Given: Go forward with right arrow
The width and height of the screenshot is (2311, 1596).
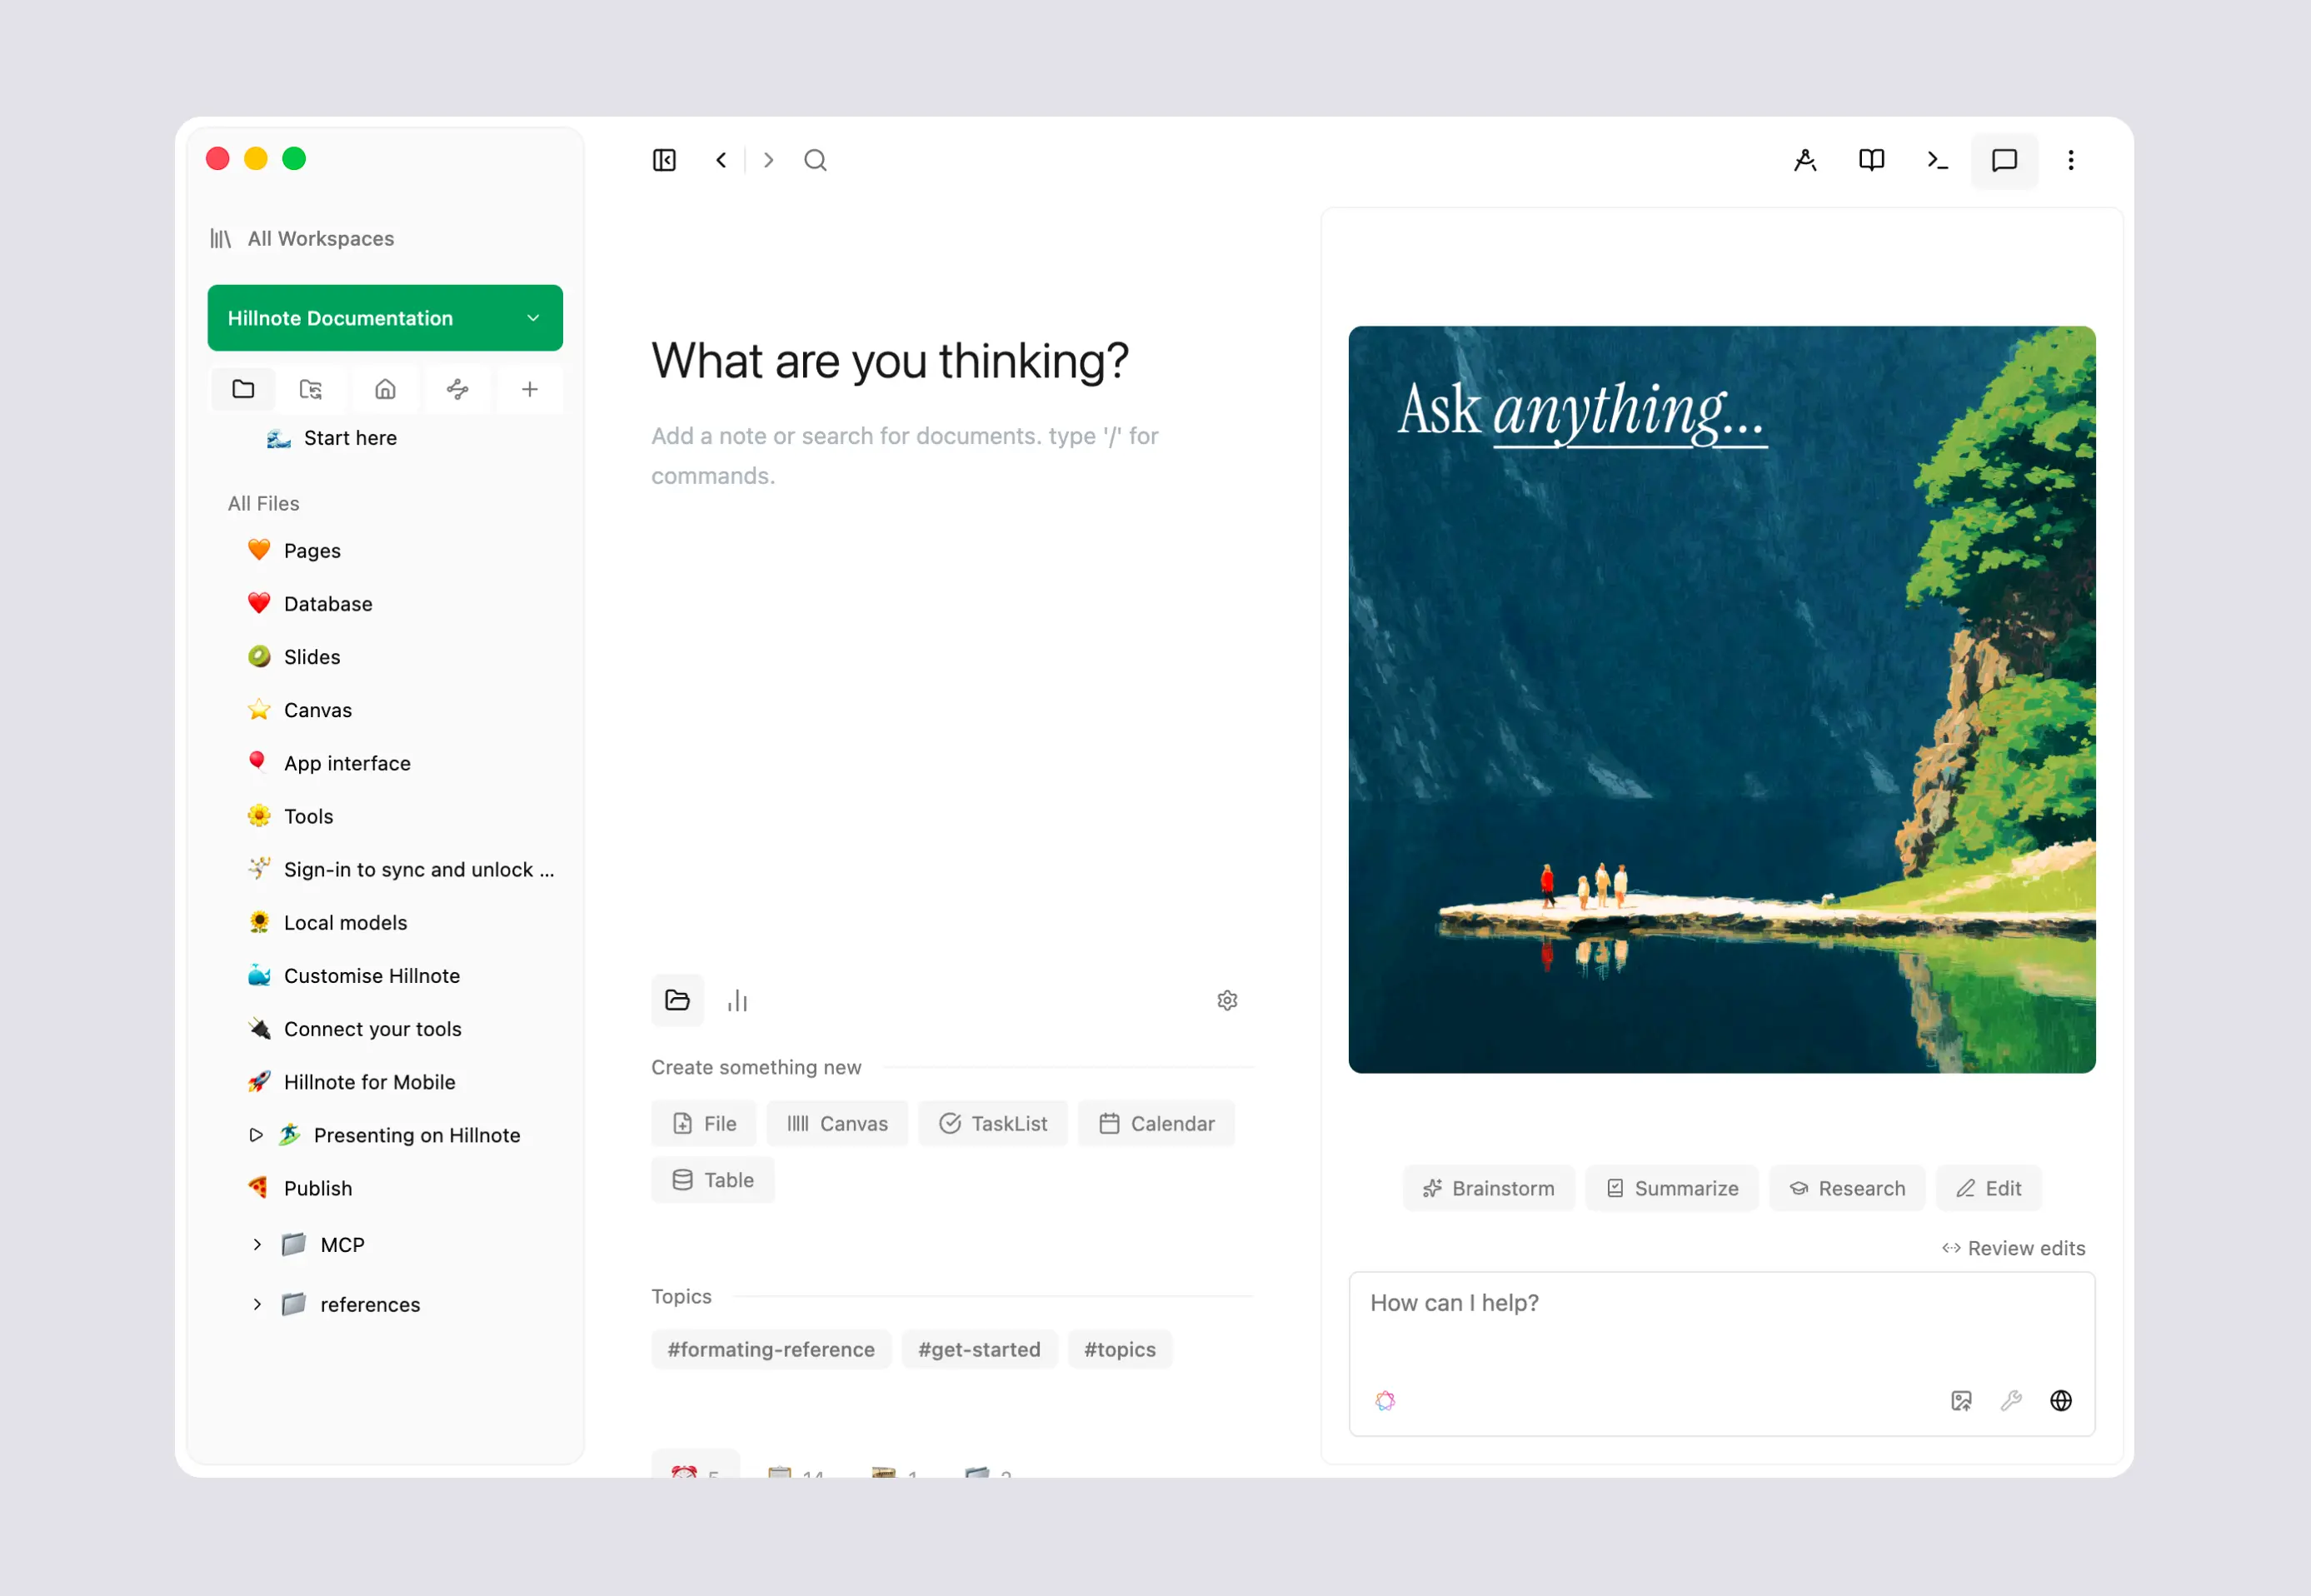Looking at the screenshot, I should tap(768, 160).
